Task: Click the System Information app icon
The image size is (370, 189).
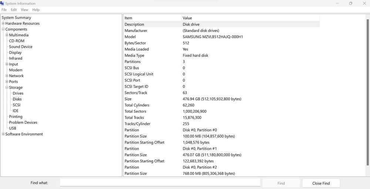Action: pyautogui.click(x=2, y=3)
